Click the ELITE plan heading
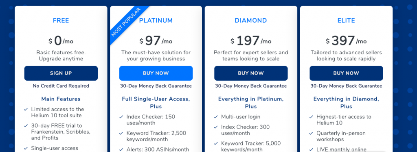 (346, 20)
